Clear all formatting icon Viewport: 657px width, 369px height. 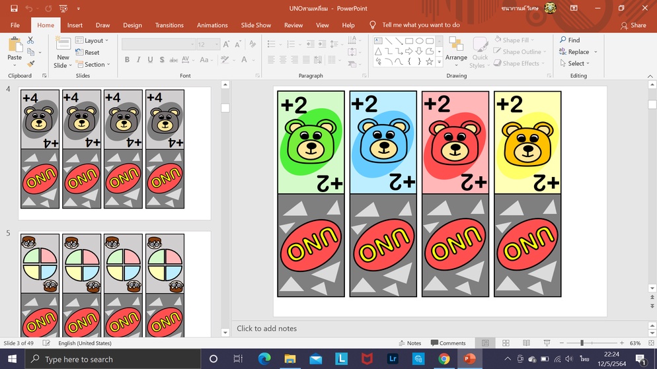tap(252, 44)
